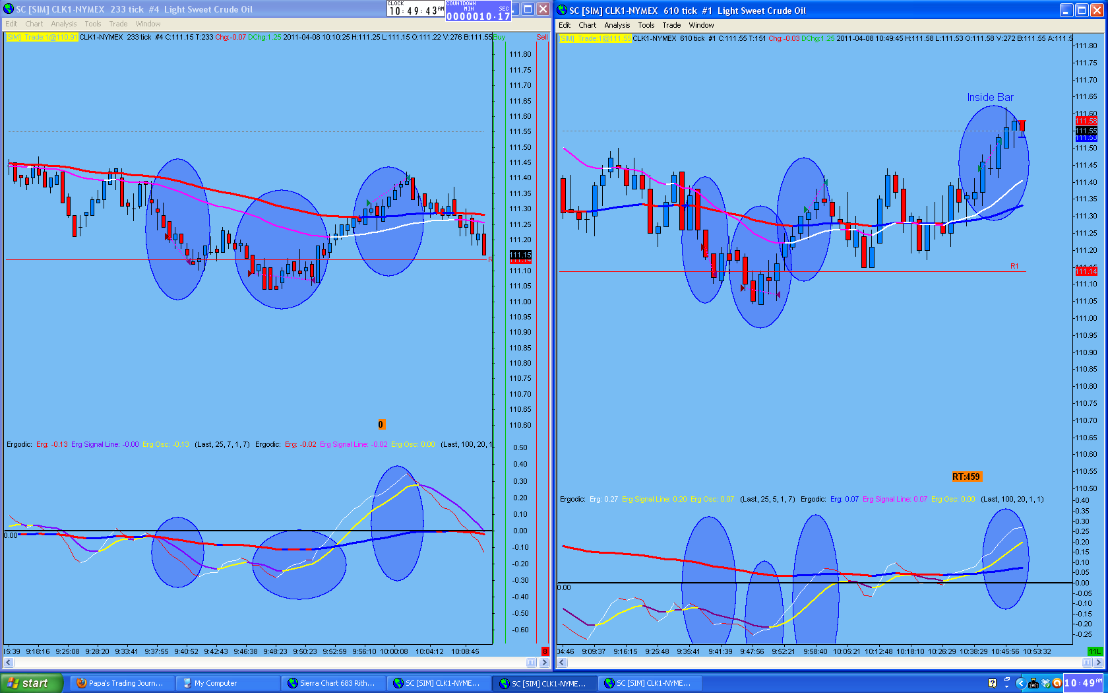Switch to Sierra Chart 683 Rithmic taskbar window
Viewport: 1108px width, 693px height.
(x=332, y=683)
